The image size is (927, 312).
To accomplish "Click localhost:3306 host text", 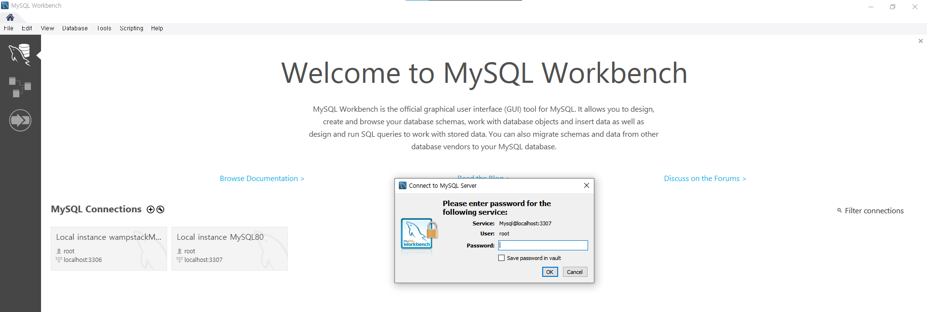I will click(x=83, y=260).
